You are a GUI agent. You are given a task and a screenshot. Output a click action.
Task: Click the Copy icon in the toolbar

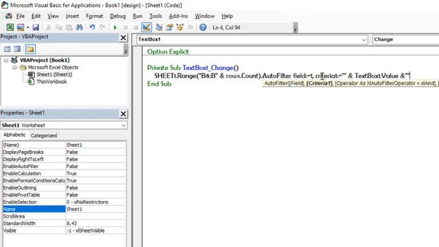[58, 27]
